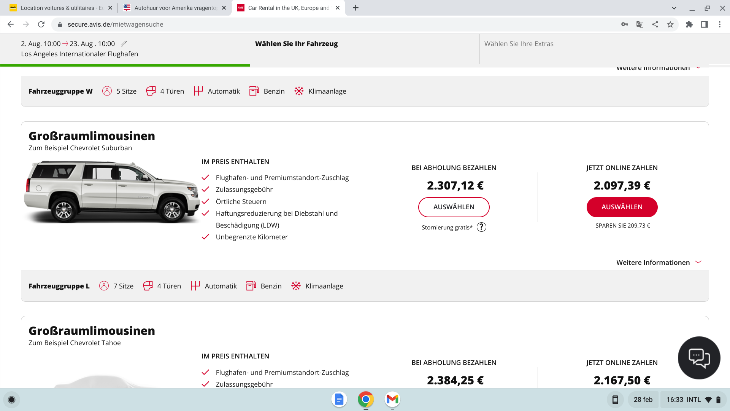Viewport: 730px width, 411px height.
Task: Select Suburban pay-at-pickup AUSWÄHLEN button
Action: [454, 207]
